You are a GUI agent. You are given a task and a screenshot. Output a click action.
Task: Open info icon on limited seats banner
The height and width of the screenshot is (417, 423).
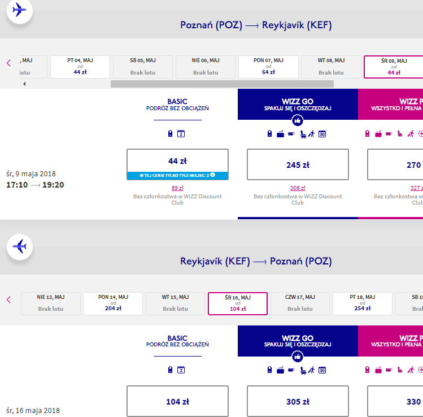click(x=212, y=175)
